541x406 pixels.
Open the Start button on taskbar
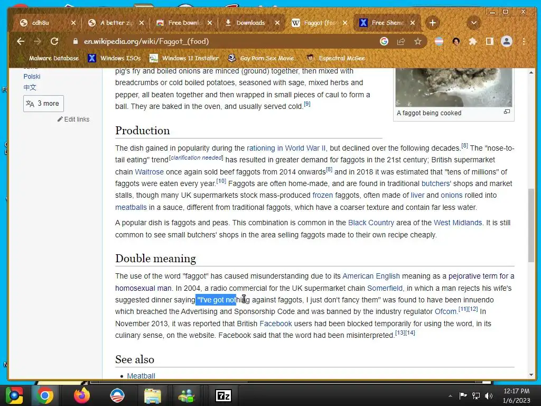point(14,395)
